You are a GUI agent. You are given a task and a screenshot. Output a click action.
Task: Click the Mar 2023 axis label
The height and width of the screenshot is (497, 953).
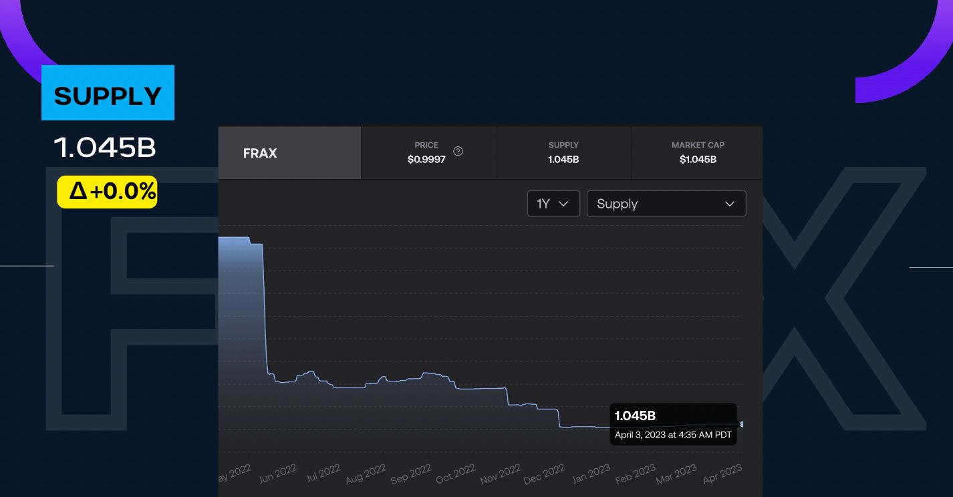click(676, 474)
